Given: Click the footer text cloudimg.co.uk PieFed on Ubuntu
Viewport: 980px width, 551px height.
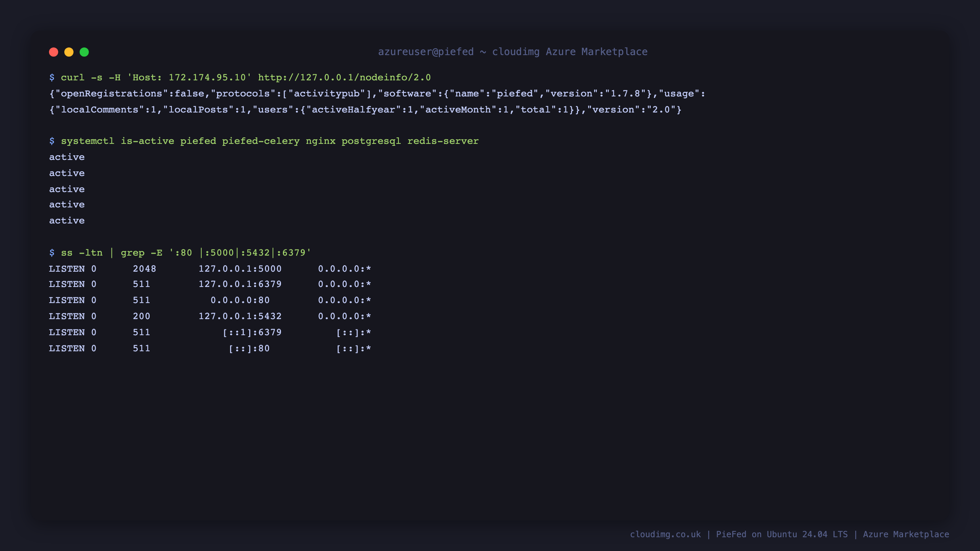Looking at the screenshot, I should point(789,535).
